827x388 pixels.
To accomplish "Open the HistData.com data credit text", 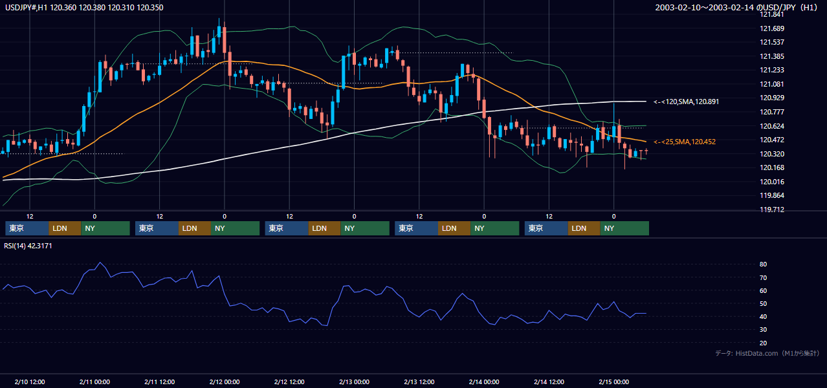I will 767,353.
